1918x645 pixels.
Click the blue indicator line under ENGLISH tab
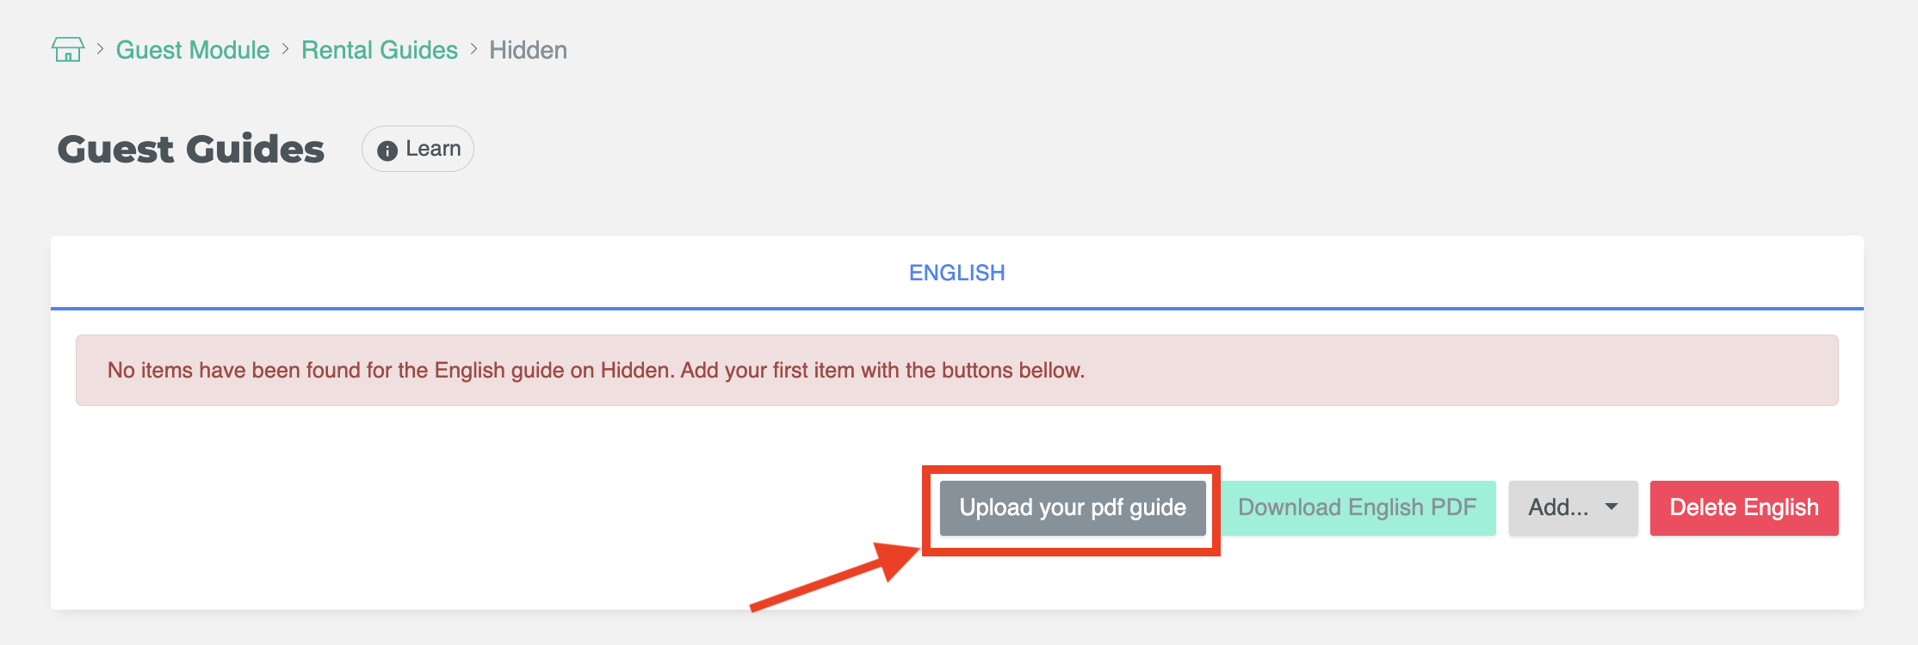click(957, 308)
